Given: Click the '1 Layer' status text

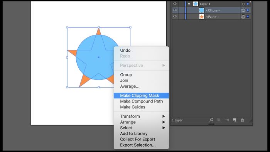Looking at the screenshot, I should tap(177, 120).
